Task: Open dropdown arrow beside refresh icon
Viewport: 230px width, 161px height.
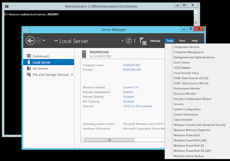Action: coord(123,41)
